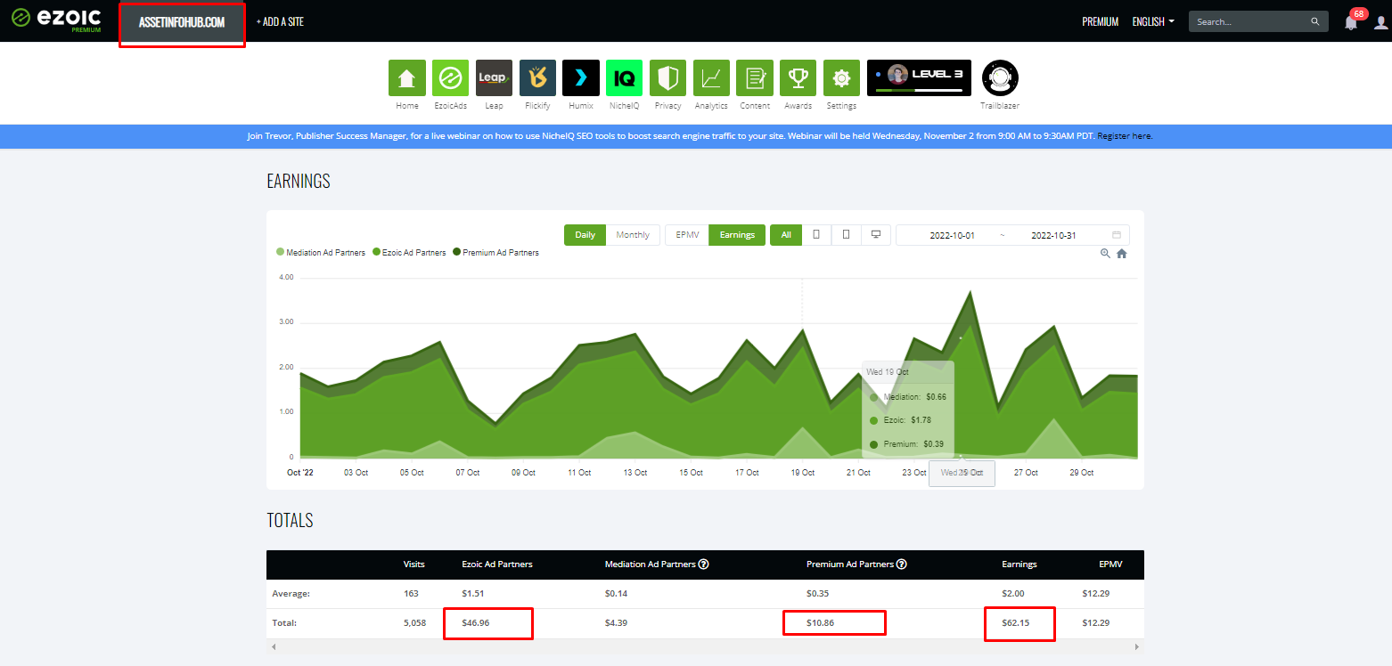Click total mediation value $4.39
This screenshot has width=1392, height=666.
(616, 622)
